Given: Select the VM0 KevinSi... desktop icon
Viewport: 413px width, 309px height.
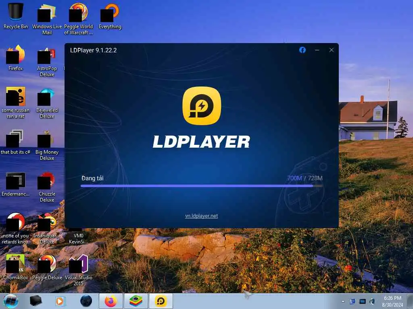Looking at the screenshot, I should (78, 237).
